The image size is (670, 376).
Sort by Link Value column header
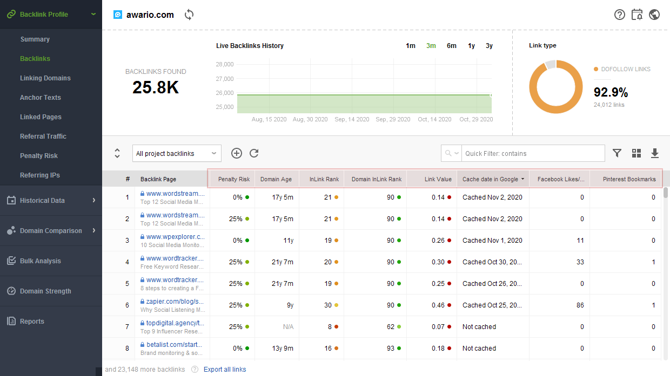[432, 179]
